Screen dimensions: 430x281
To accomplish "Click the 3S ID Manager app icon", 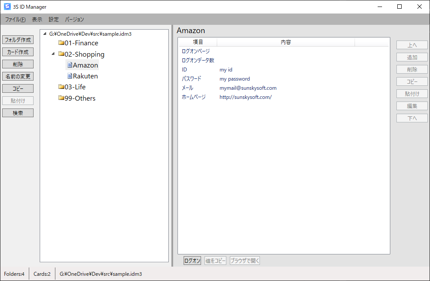I will point(7,7).
